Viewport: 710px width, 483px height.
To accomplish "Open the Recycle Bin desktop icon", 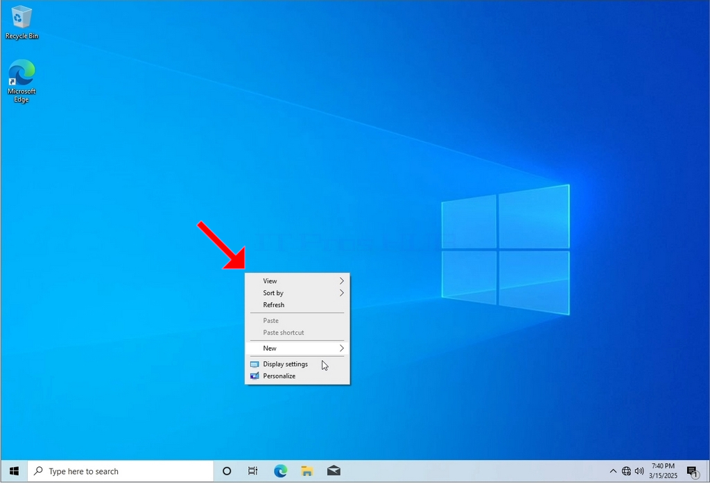I will (x=21, y=21).
